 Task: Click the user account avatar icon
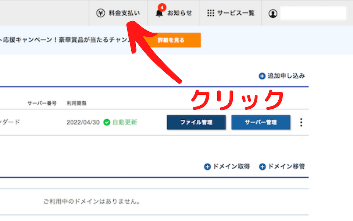click(x=273, y=14)
